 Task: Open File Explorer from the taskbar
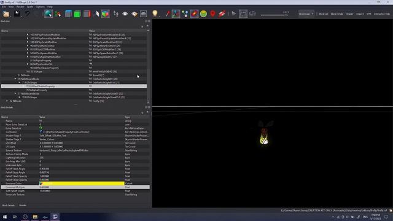(35, 217)
